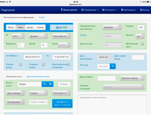This screenshot has height=116, width=151.
Task: Click the Дата регистрации field
Action: (104, 57)
